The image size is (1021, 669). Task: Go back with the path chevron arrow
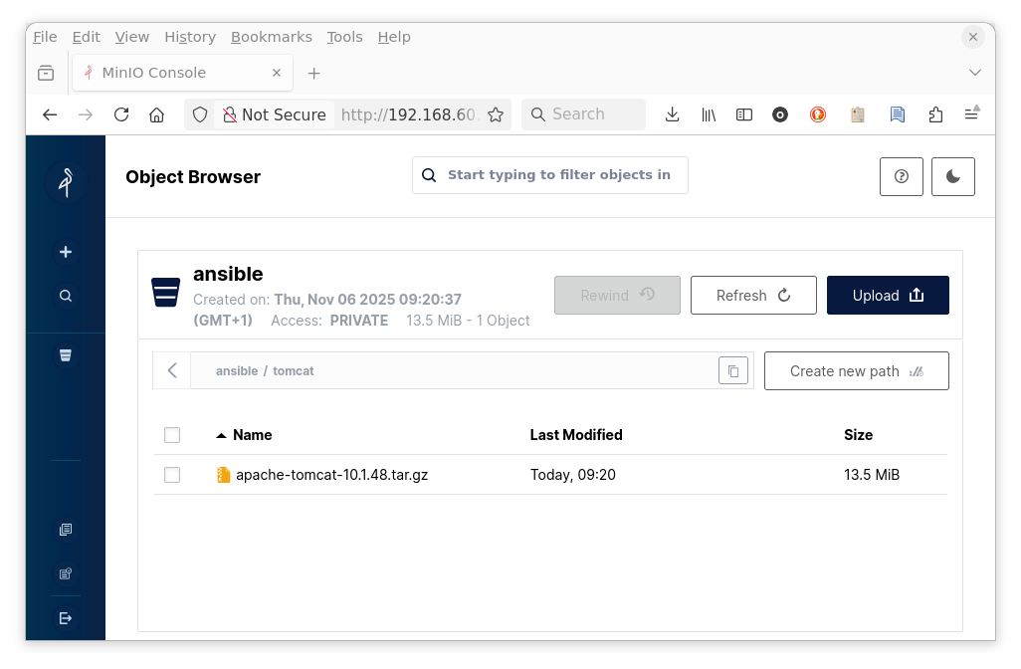pyautogui.click(x=172, y=370)
